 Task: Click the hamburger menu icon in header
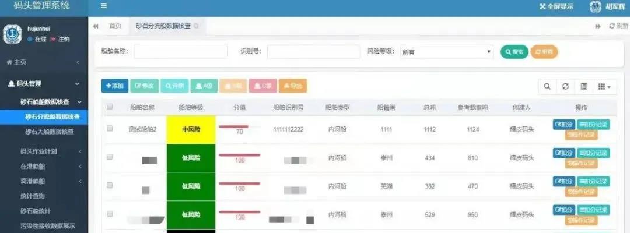click(x=104, y=6)
